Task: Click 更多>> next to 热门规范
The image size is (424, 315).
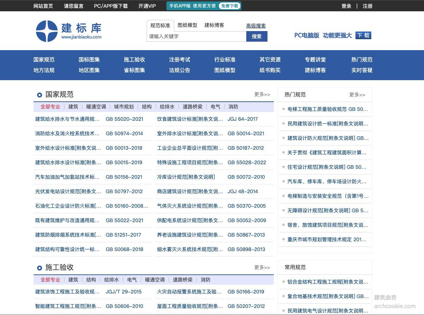Action: [x=357, y=95]
